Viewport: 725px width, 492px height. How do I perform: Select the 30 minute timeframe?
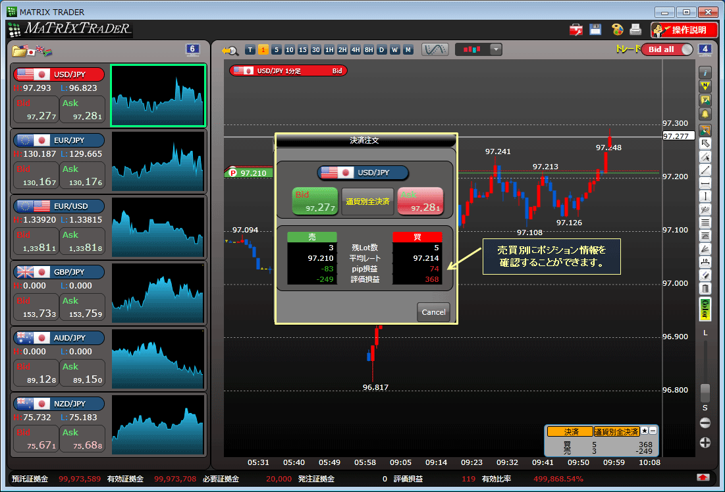click(x=316, y=50)
